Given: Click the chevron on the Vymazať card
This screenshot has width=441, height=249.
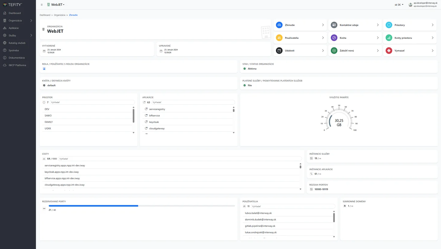Looking at the screenshot, I should [433, 51].
